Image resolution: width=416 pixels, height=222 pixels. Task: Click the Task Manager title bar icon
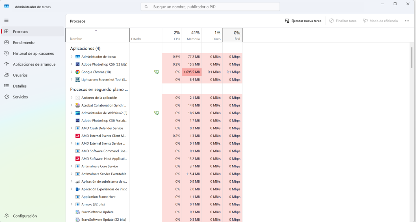point(6,6)
